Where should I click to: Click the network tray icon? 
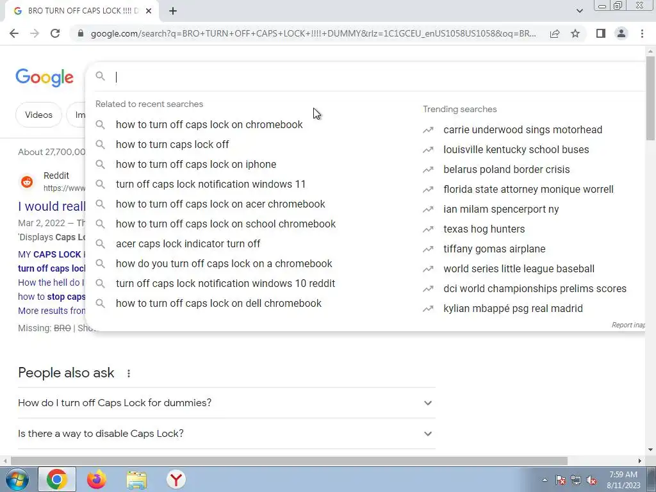(576, 480)
